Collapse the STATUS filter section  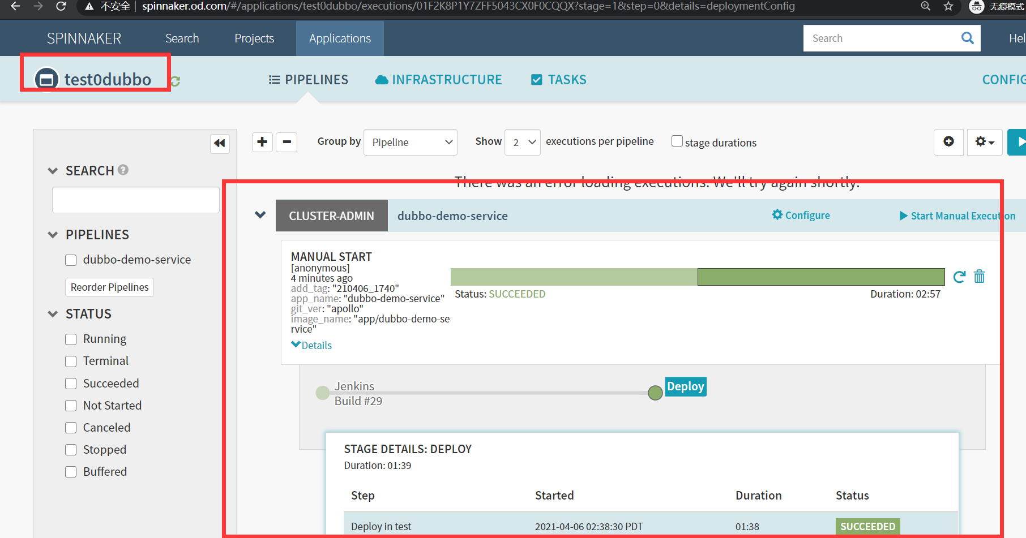click(x=53, y=314)
